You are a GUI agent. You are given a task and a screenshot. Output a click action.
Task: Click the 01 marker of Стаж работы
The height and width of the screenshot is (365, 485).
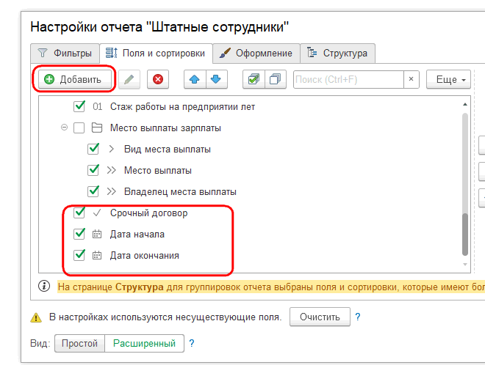pos(98,107)
